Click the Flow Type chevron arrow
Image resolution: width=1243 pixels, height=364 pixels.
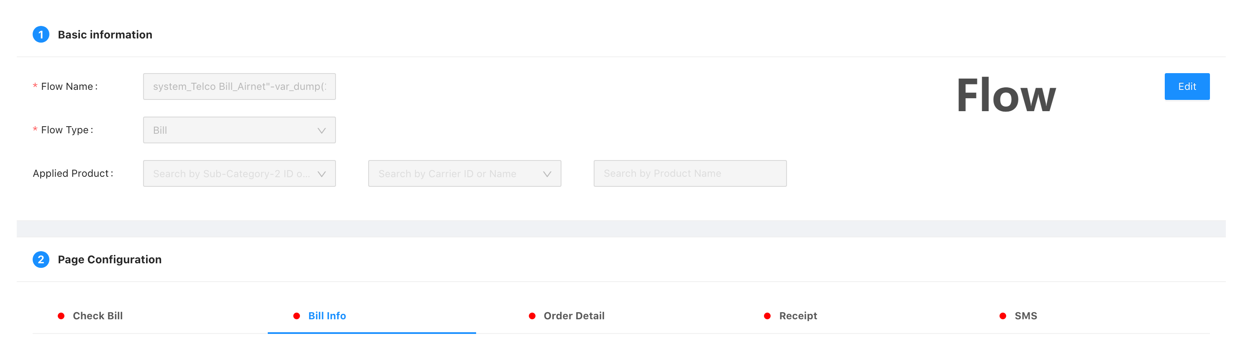click(x=321, y=131)
